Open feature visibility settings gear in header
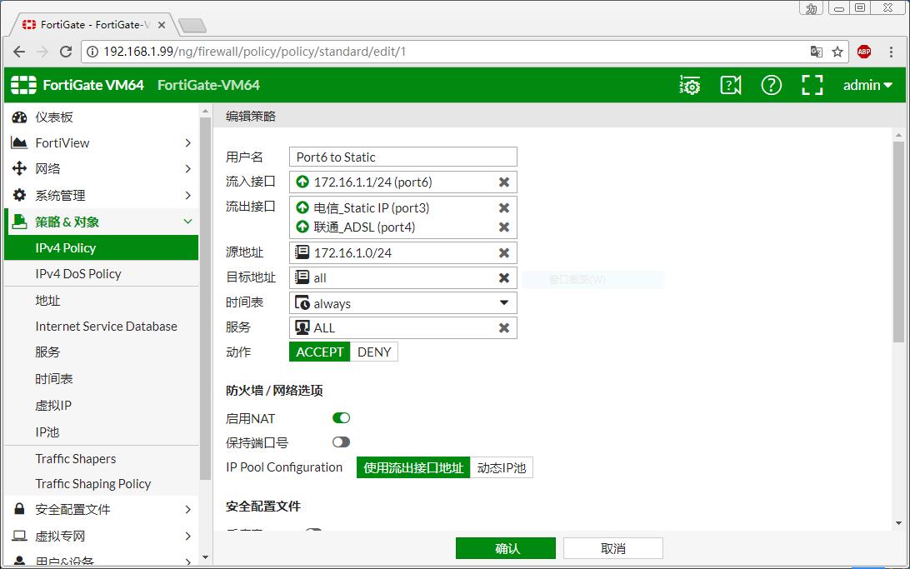 pyautogui.click(x=689, y=84)
